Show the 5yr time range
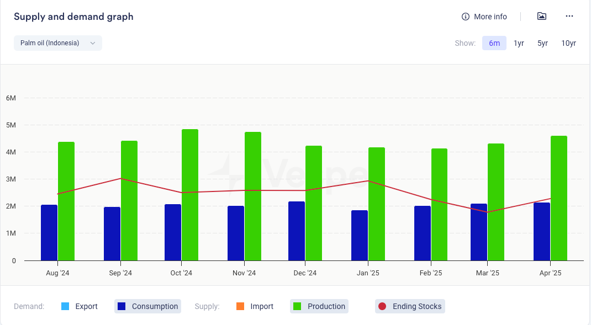This screenshot has height=325, width=591. tap(542, 43)
